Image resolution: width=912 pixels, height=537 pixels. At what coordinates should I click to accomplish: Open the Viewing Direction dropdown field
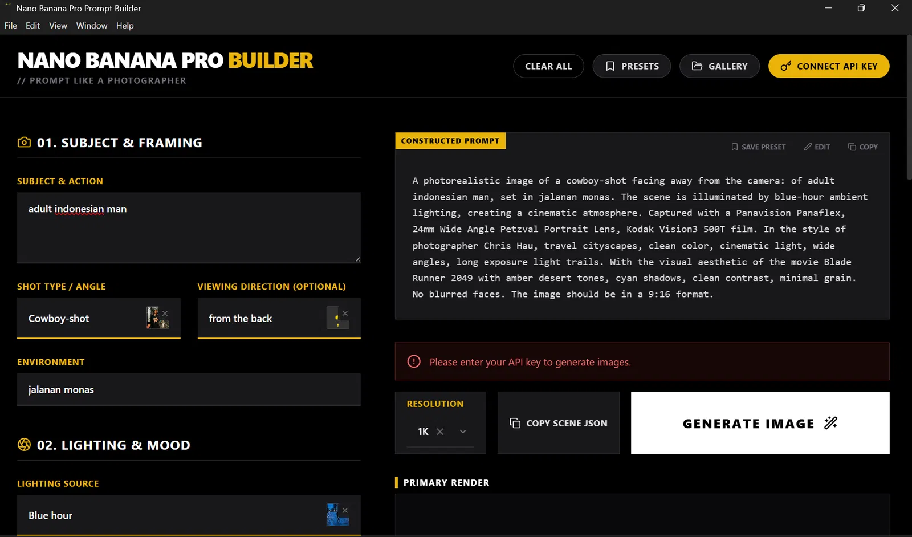coord(262,319)
